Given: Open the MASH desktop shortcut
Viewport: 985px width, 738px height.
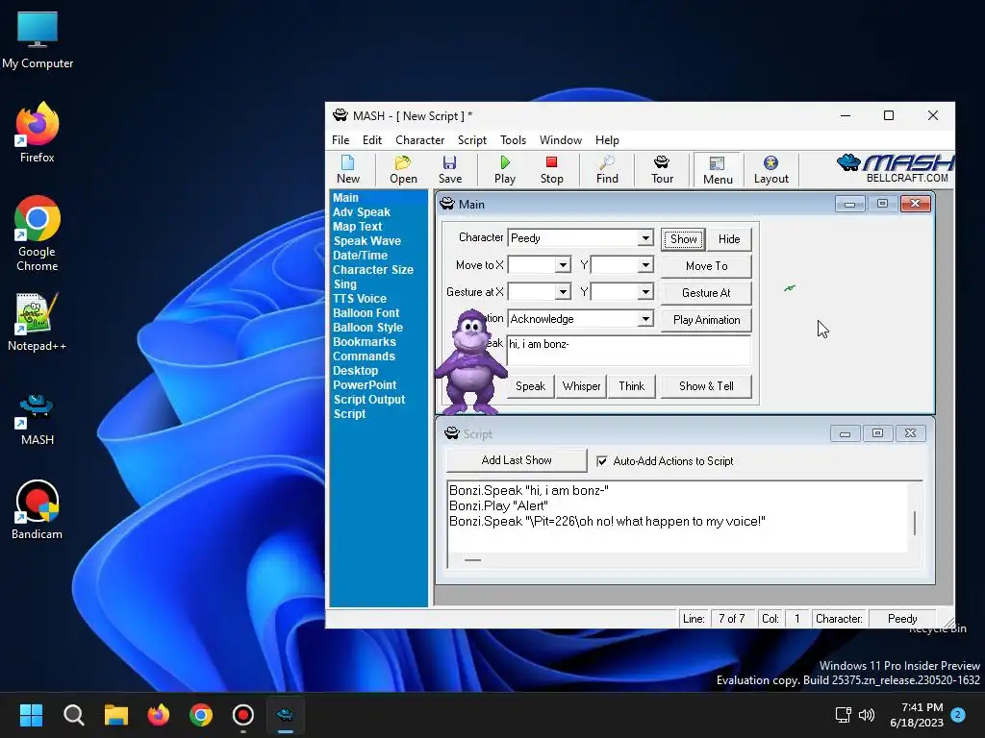Looking at the screenshot, I should coord(38,419).
